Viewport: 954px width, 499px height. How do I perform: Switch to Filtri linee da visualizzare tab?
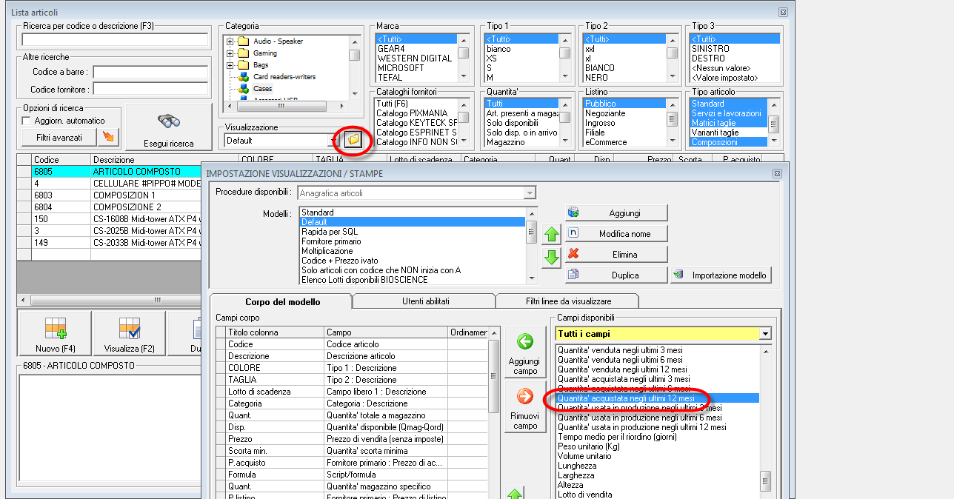[567, 301]
